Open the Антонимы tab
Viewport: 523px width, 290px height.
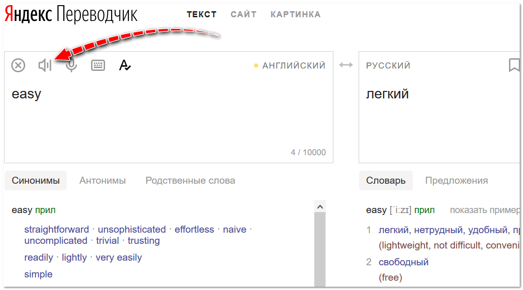click(102, 180)
